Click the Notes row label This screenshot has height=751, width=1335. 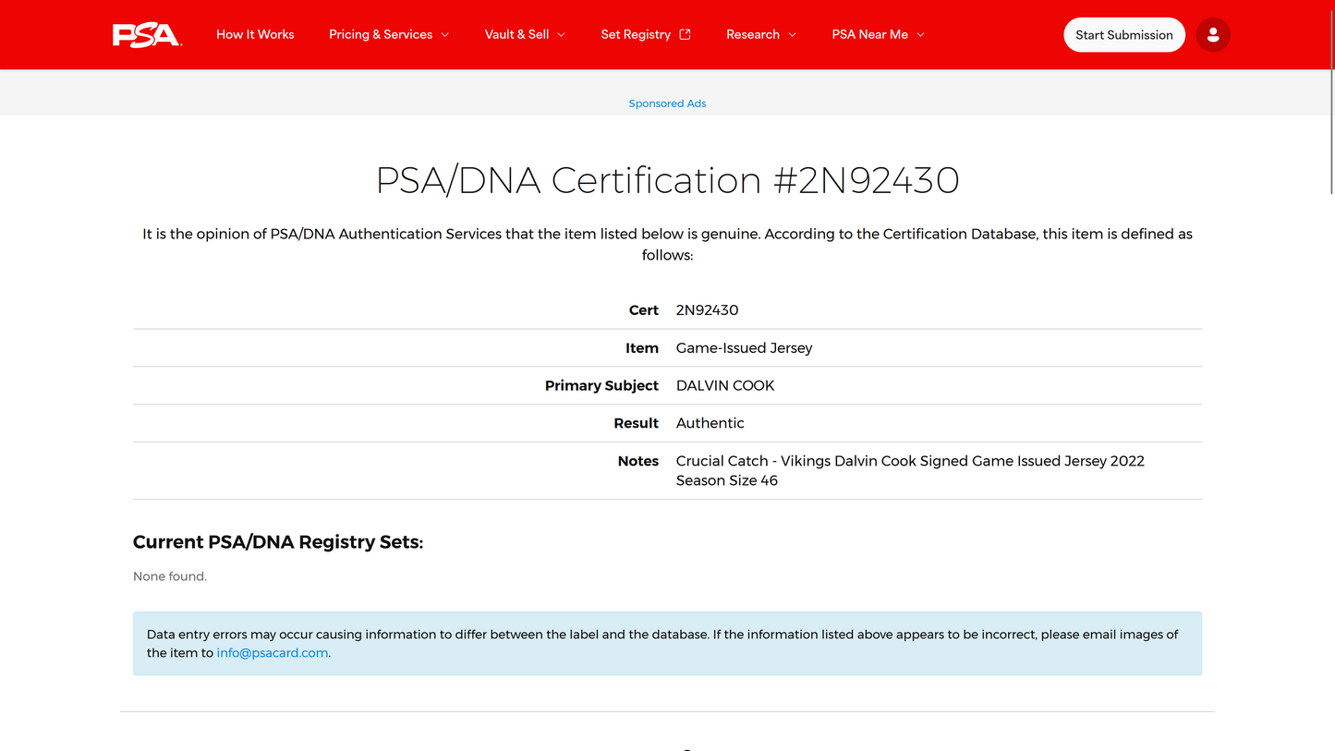point(638,461)
